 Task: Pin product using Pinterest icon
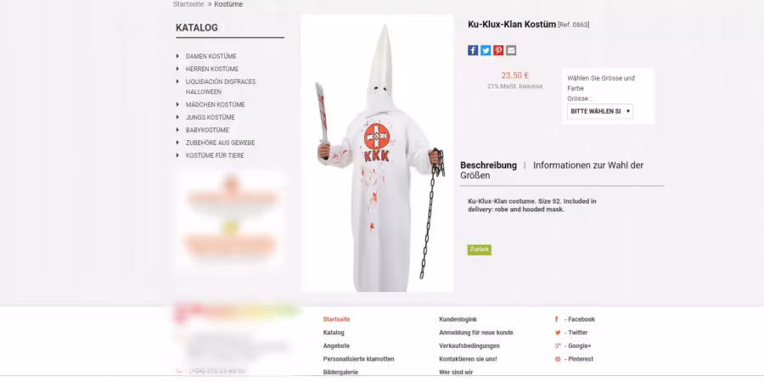498,50
